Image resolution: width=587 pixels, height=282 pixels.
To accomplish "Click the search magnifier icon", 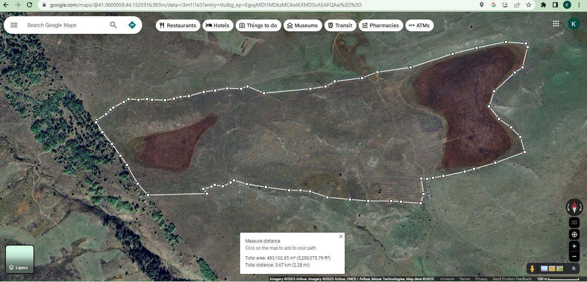I will pos(113,25).
